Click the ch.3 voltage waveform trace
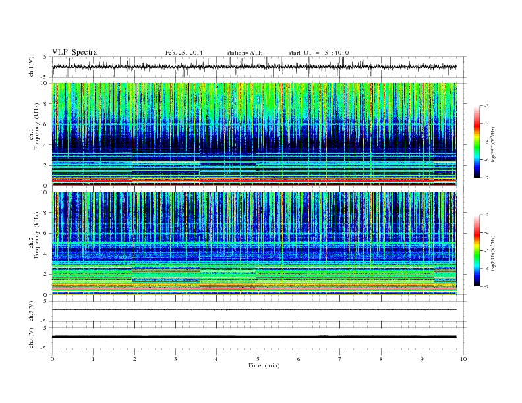522x403 pixels. pyautogui.click(x=254, y=310)
